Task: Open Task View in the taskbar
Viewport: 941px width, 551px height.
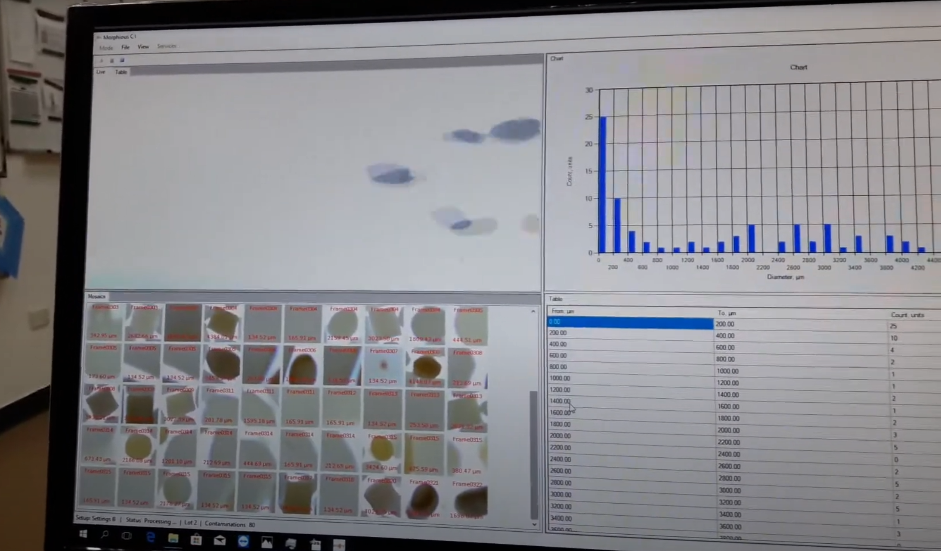Action: pyautogui.click(x=127, y=536)
